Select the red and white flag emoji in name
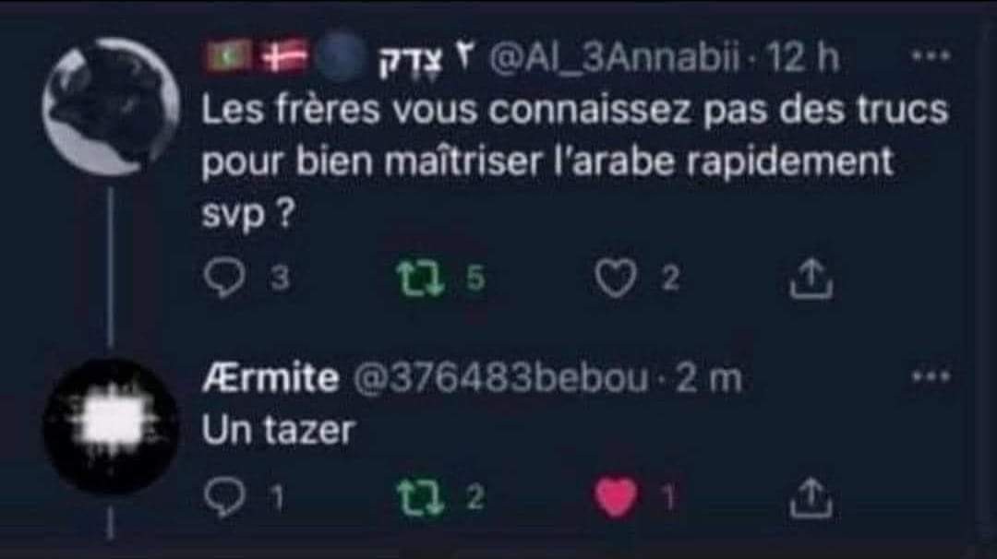Image resolution: width=997 pixels, height=559 pixels. (284, 57)
